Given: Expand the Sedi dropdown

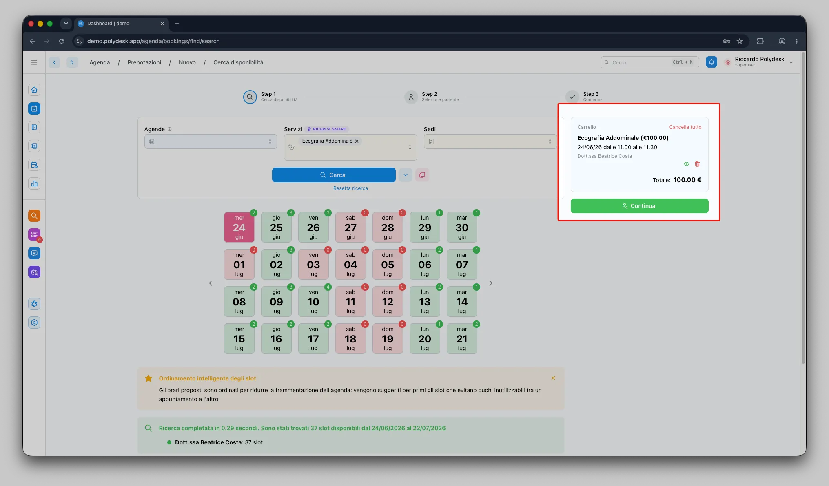Looking at the screenshot, I should 490,141.
